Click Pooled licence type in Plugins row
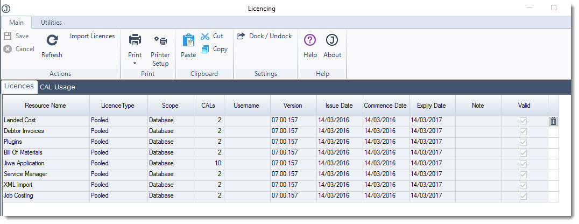Viewport: 579px width, 224px height. point(118,142)
